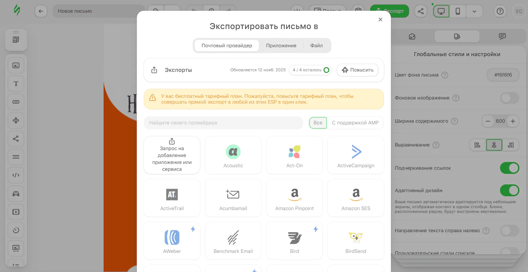Set alignment to center

click(x=494, y=145)
